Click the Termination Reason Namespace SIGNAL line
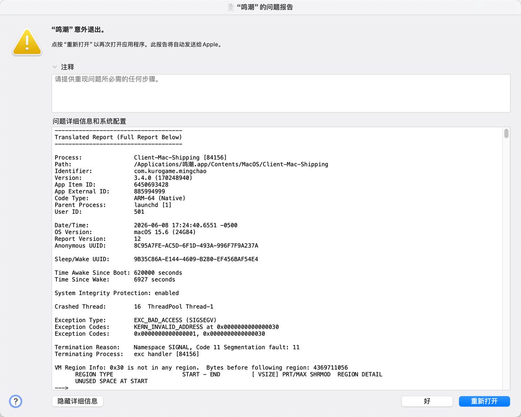The image size is (521, 417). click(x=177, y=347)
